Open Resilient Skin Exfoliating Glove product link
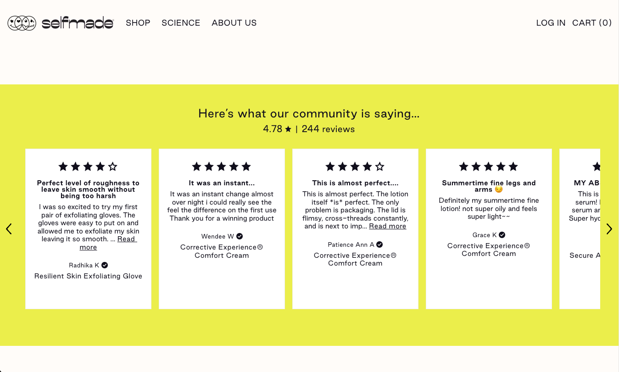 coord(88,276)
